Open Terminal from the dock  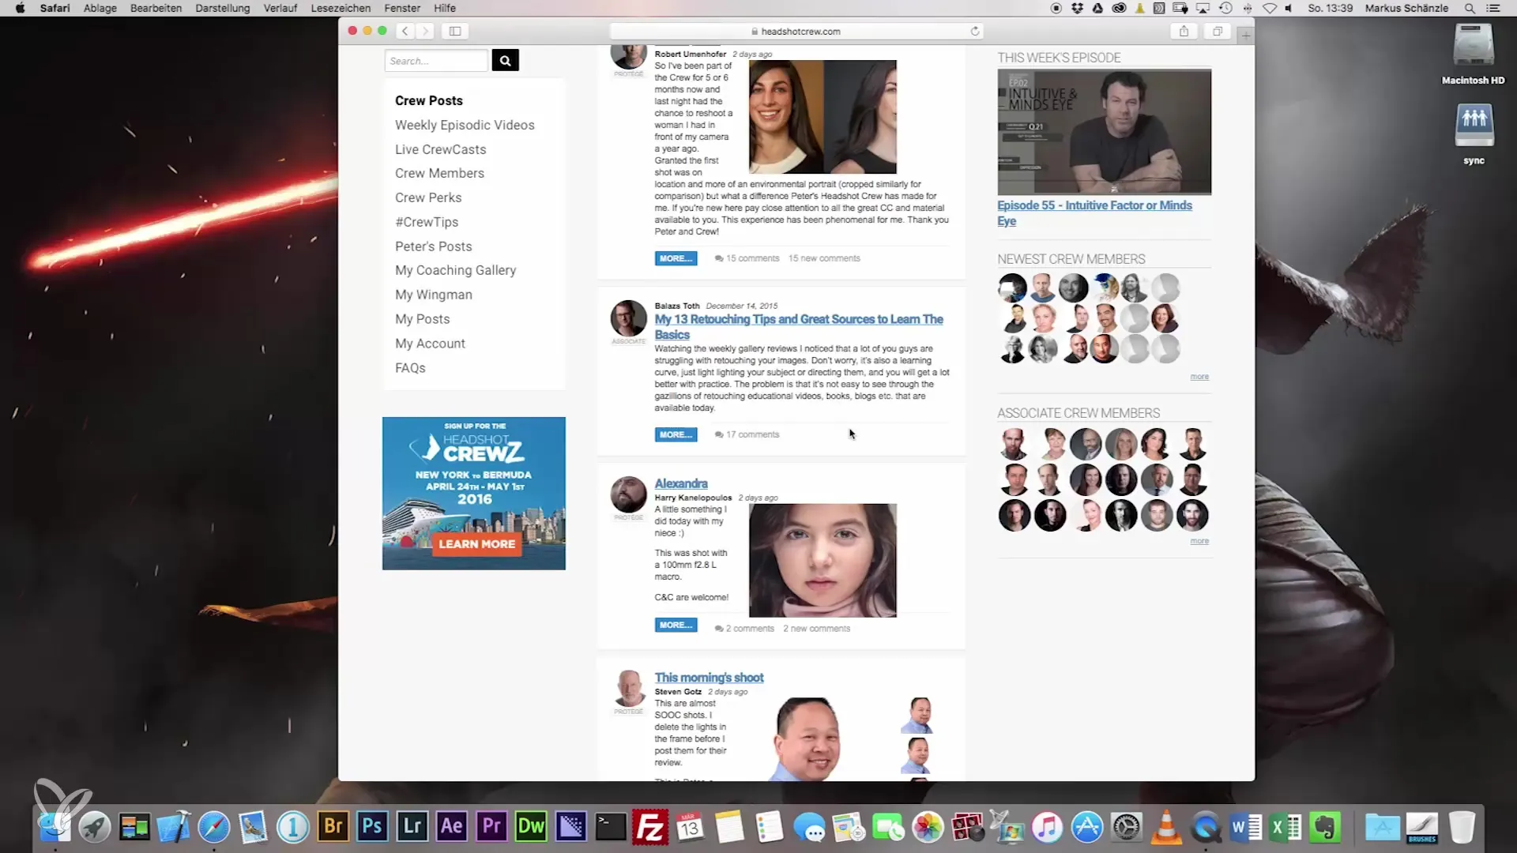click(611, 827)
